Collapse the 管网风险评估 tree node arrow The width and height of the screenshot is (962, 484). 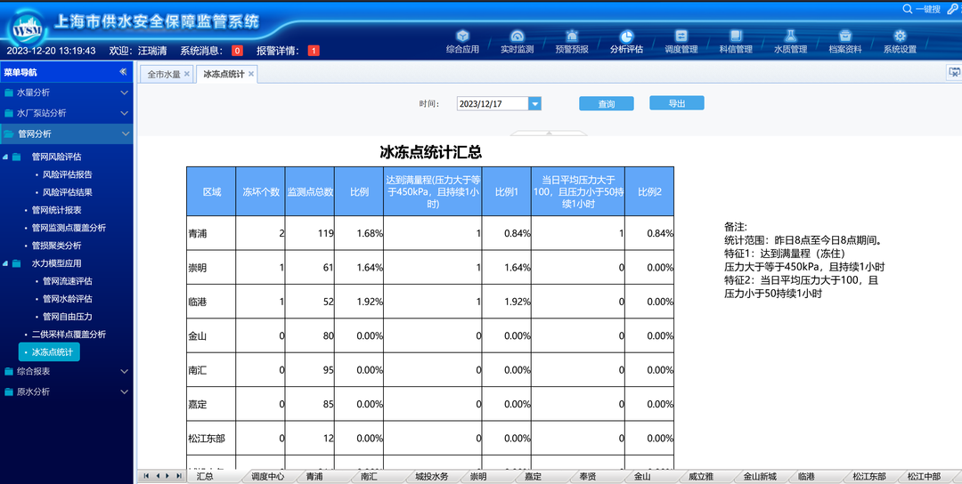[5, 157]
